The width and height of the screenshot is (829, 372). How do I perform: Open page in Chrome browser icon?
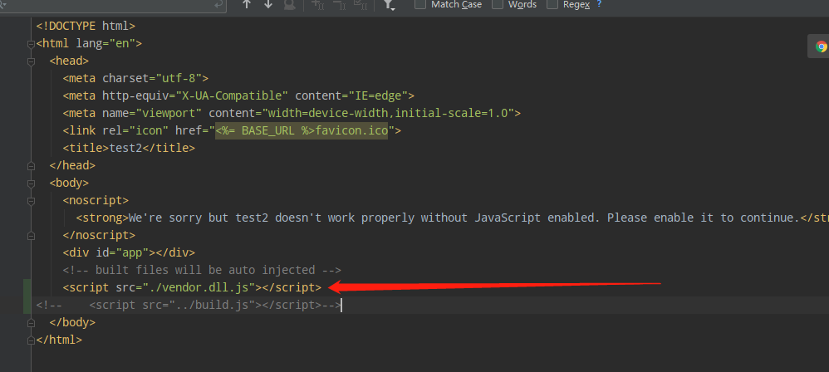[x=821, y=46]
